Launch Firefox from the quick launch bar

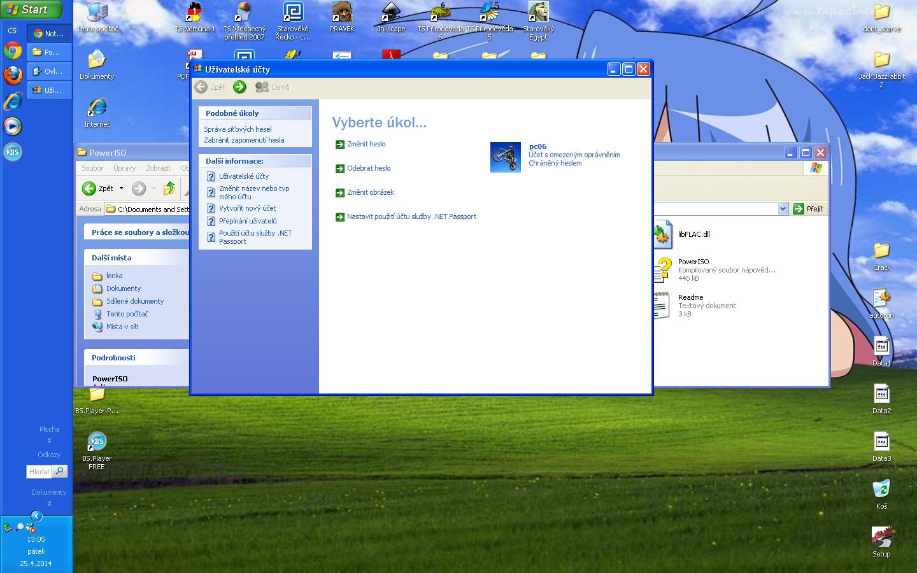tap(13, 76)
